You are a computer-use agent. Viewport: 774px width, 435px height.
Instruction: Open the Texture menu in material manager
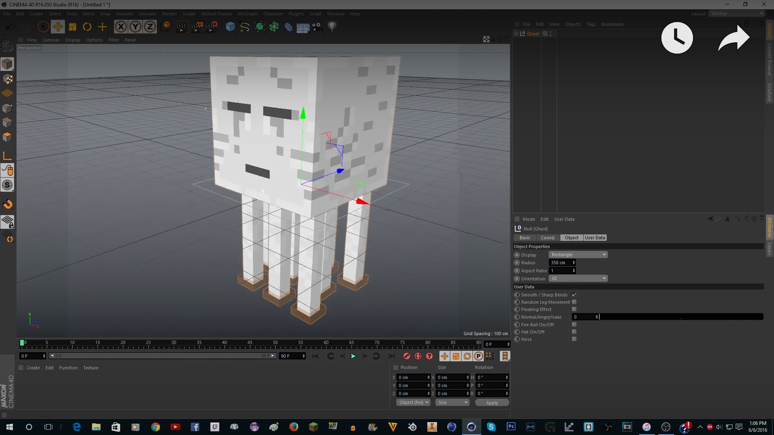coord(91,368)
